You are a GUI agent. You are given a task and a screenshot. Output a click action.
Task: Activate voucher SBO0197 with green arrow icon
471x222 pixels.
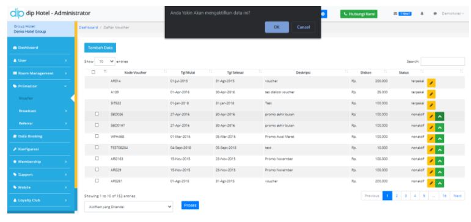(440, 127)
